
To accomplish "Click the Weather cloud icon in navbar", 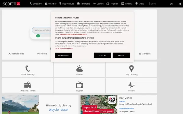I will point(46,3).
